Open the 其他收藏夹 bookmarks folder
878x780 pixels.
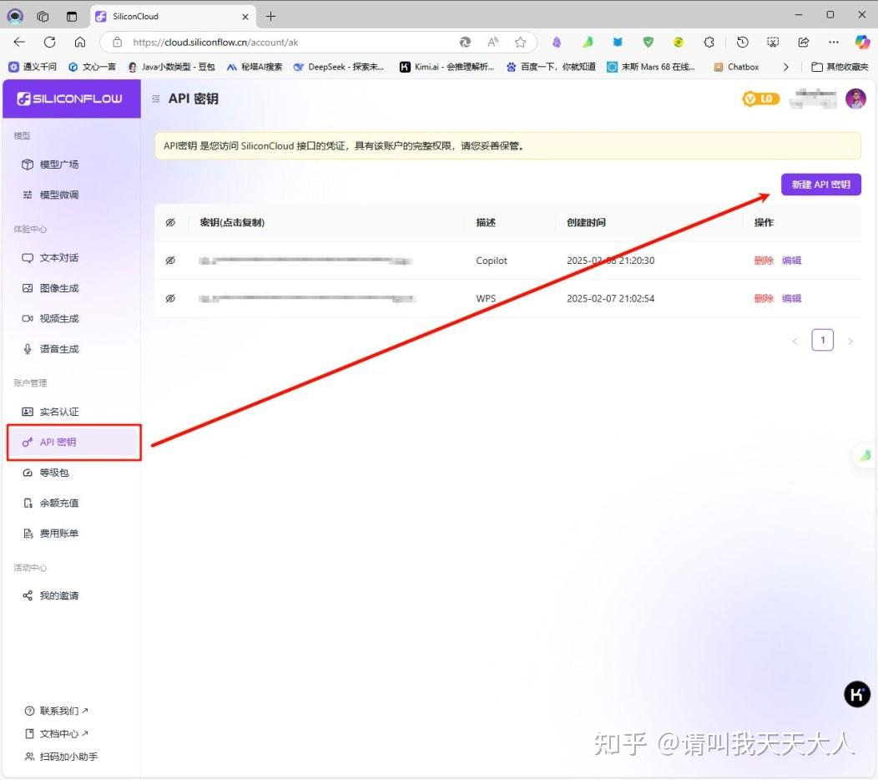click(x=840, y=67)
